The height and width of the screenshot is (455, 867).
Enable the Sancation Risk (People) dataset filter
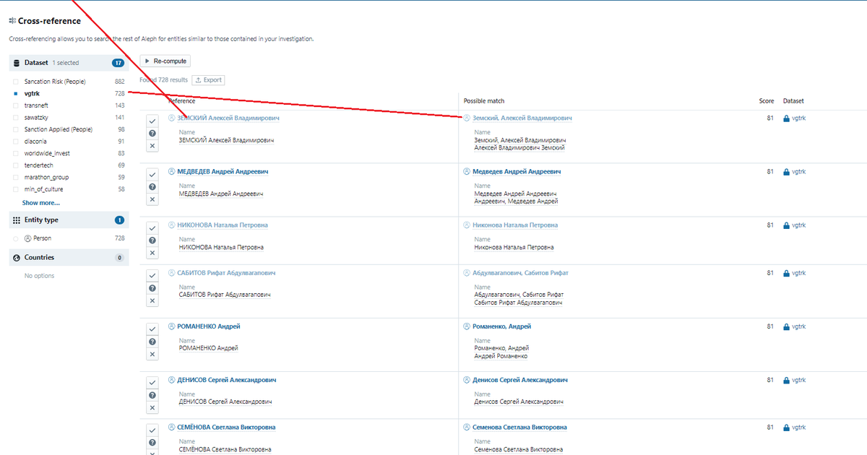[x=16, y=82]
